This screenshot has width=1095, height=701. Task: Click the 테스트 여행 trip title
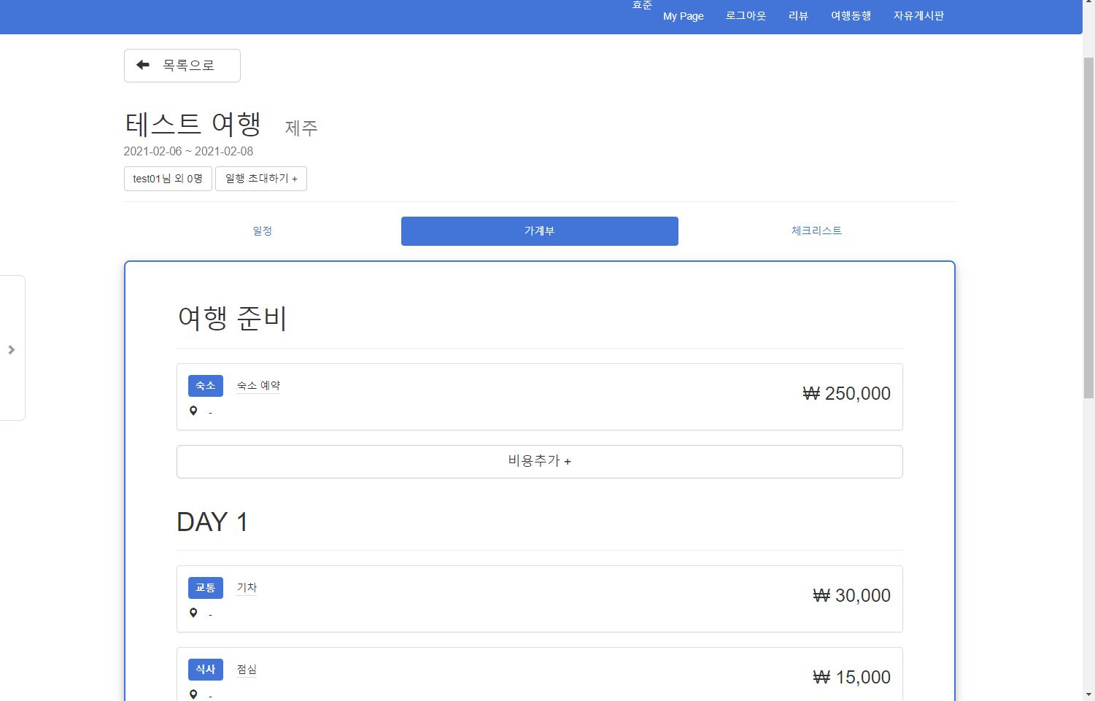pyautogui.click(x=193, y=124)
